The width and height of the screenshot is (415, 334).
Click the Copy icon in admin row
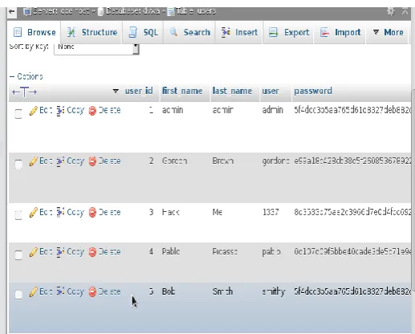(60, 111)
